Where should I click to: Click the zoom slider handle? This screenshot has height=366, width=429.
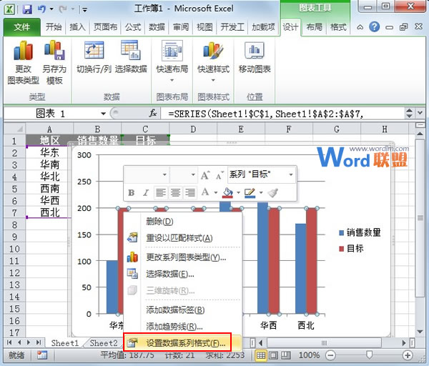(369, 355)
